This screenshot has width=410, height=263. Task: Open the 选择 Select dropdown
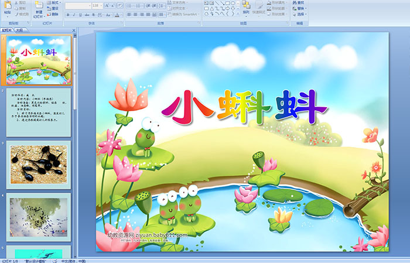pyautogui.click(x=300, y=14)
